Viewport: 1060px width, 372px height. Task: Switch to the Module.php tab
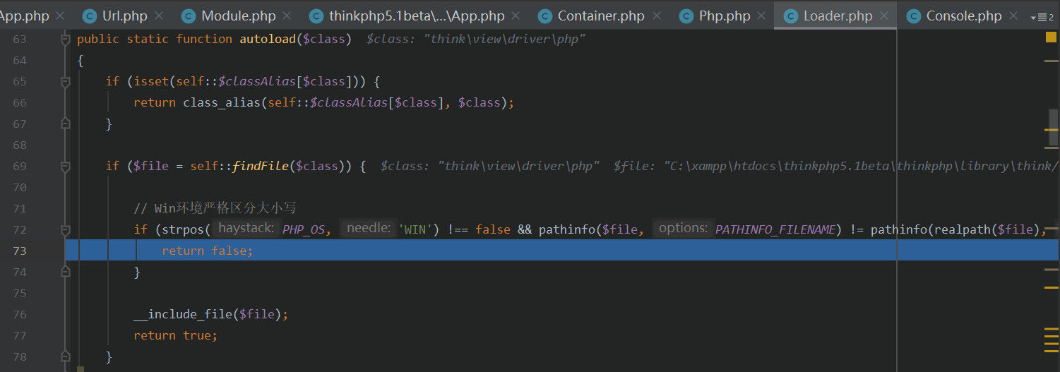pos(239,16)
